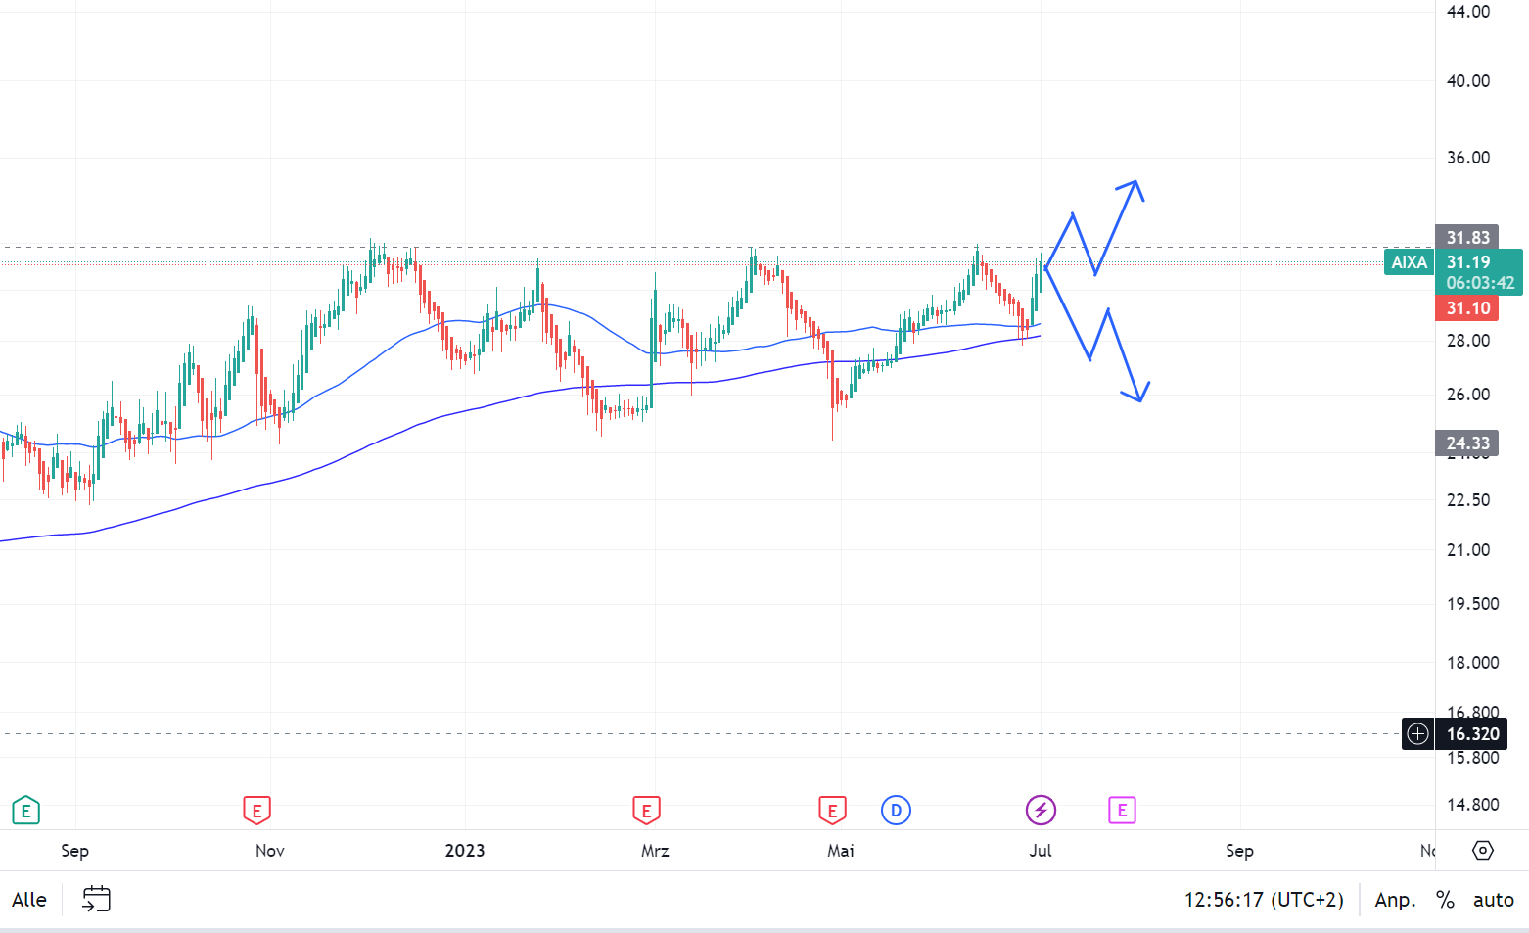Click the green earnings marker near September
This screenshot has width=1529, height=933.
coord(25,811)
